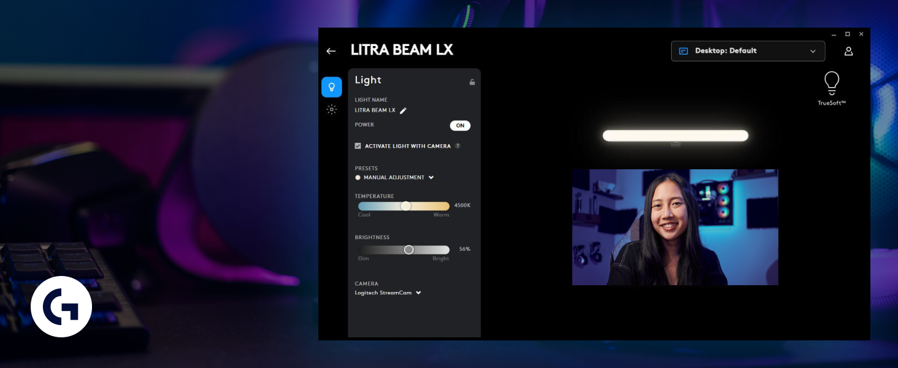898x368 pixels.
Task: Open the settings gear tab in sidebar
Action: (x=332, y=110)
